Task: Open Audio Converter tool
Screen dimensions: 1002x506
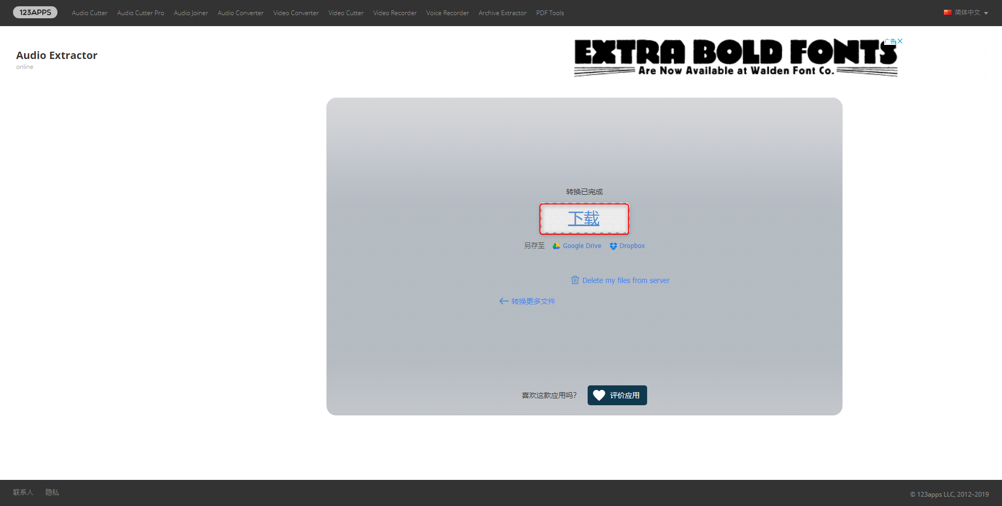Action: 241,13
